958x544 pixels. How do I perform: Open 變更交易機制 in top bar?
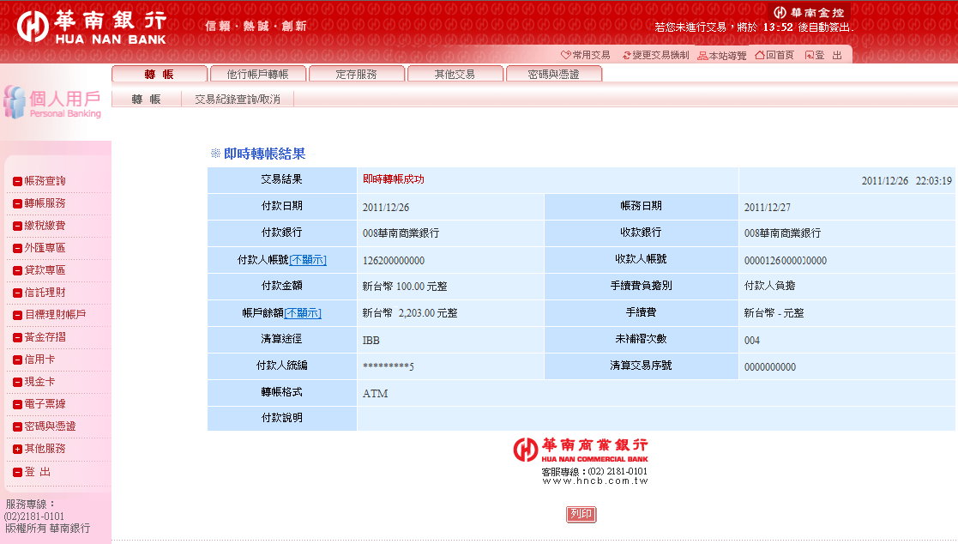click(655, 55)
